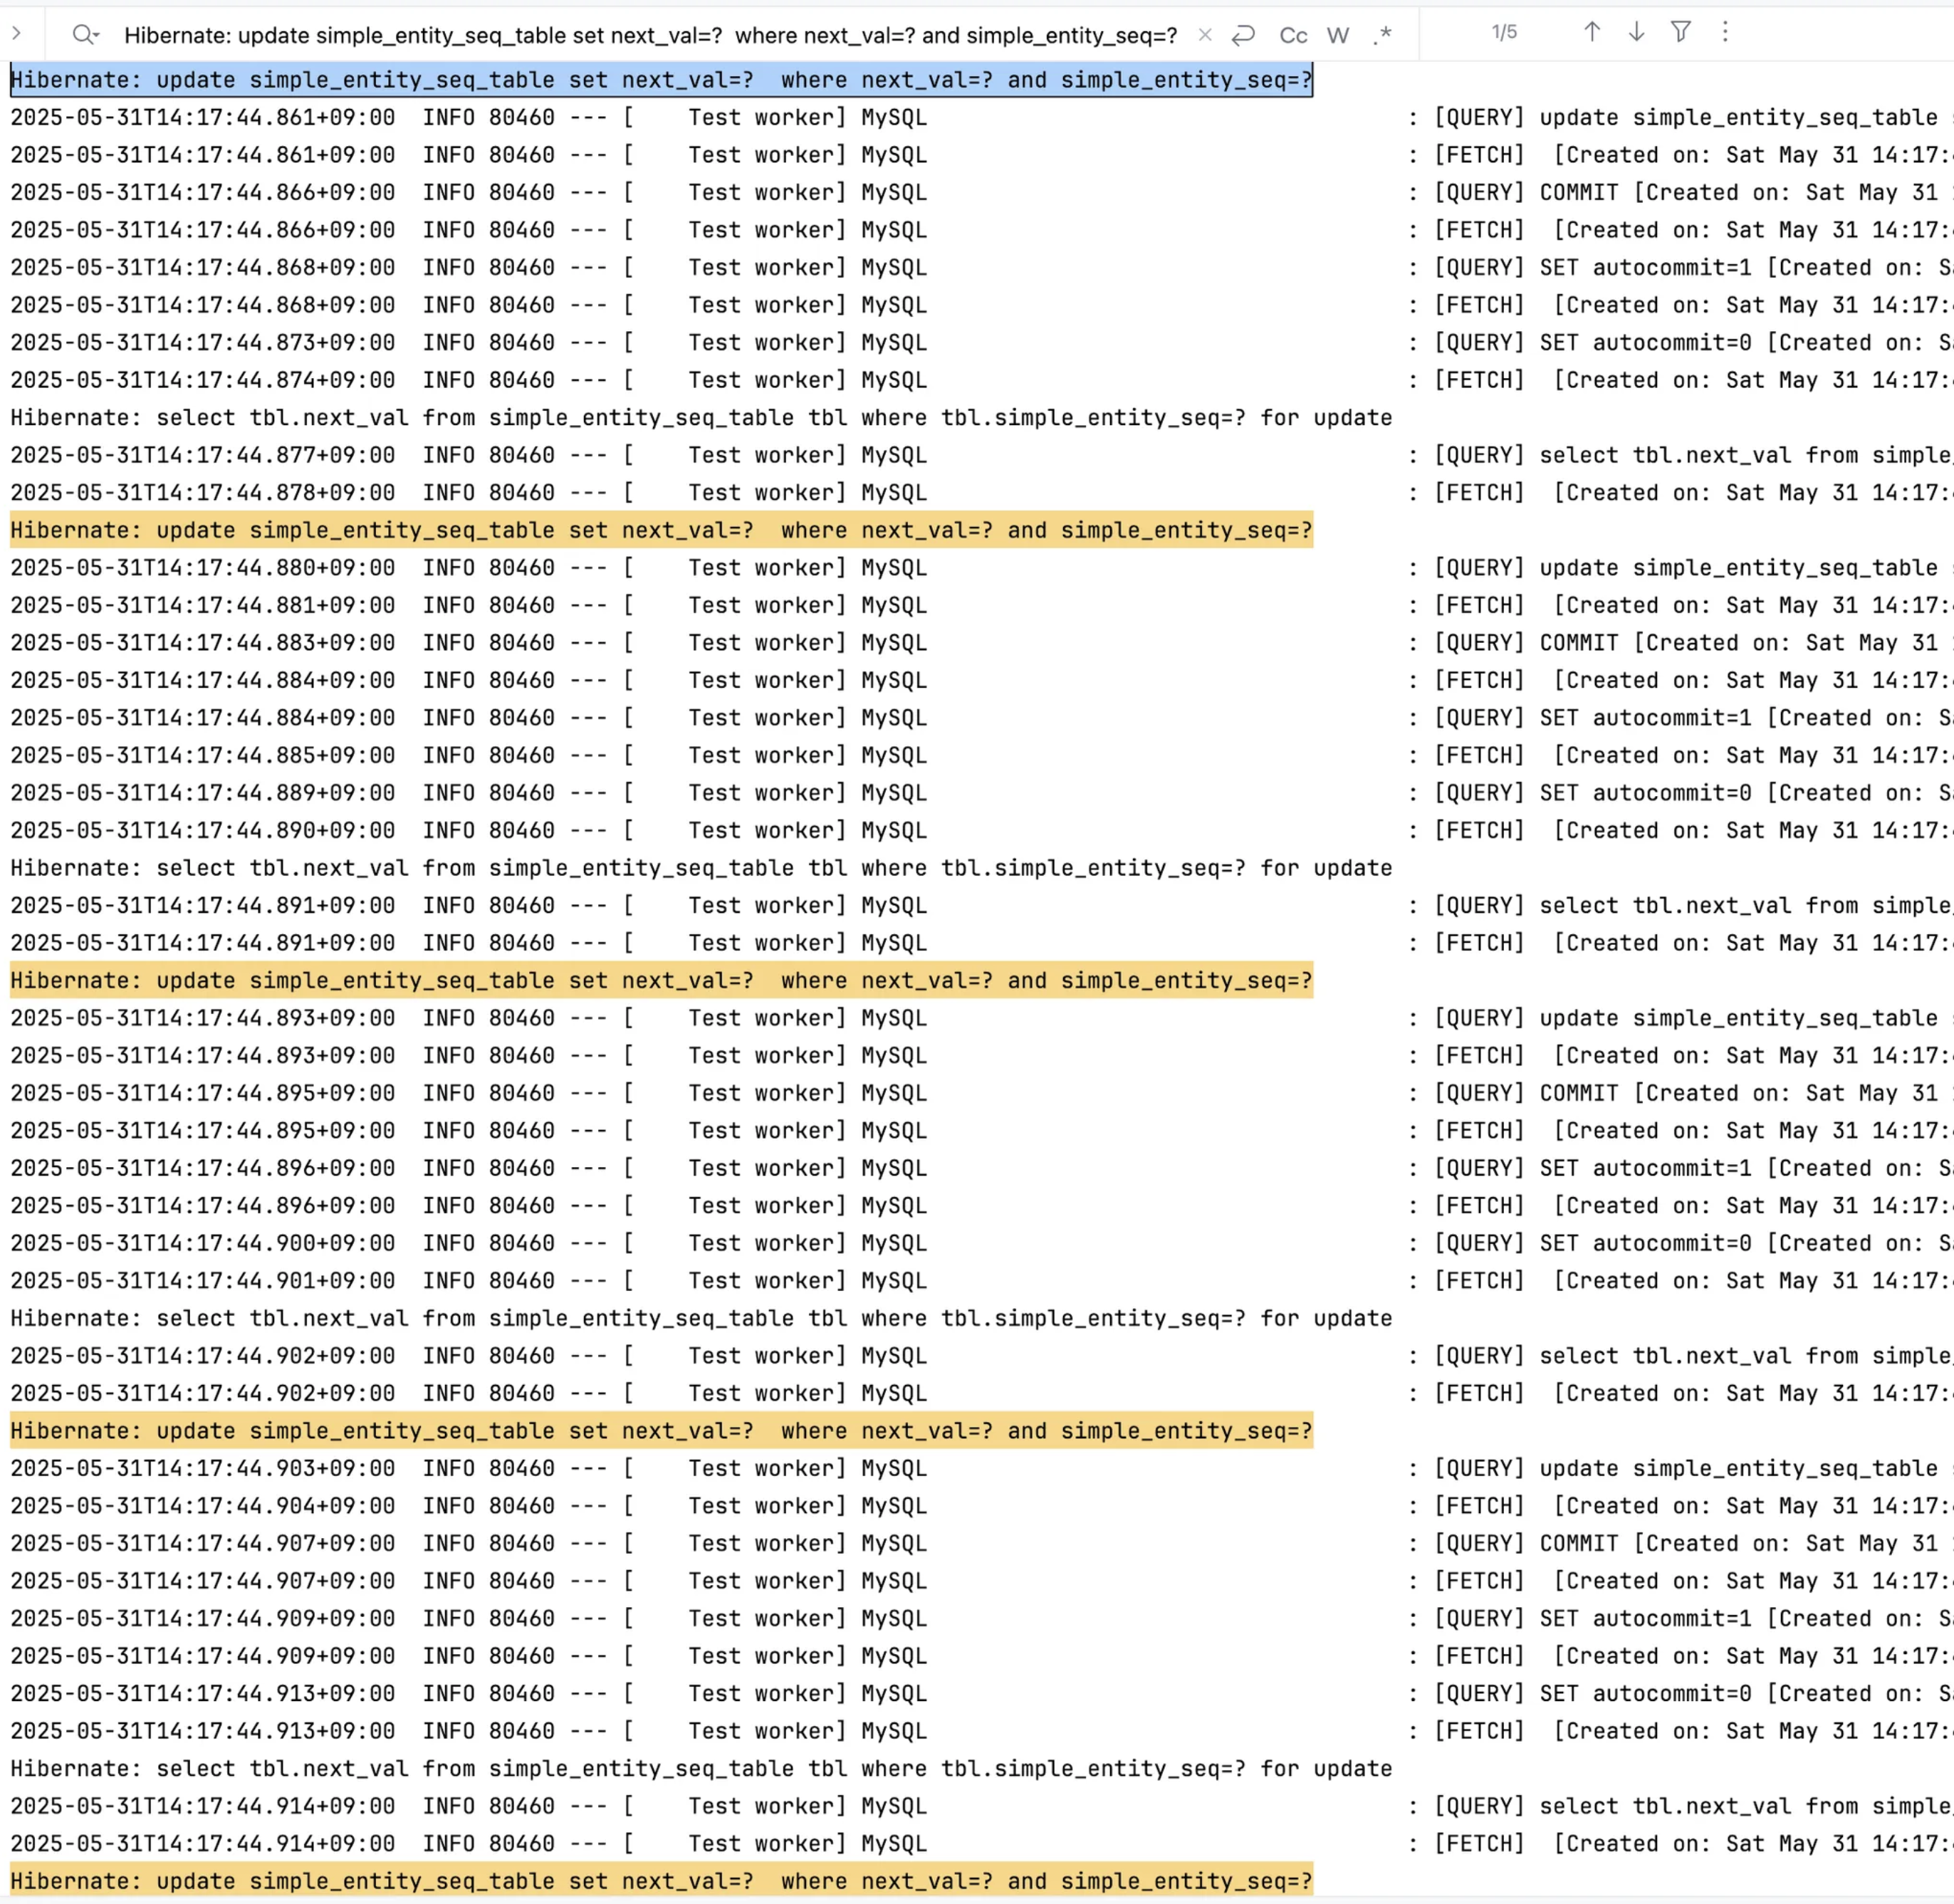This screenshot has height=1904, width=1954.
Task: Click last highlighted Hibernate update match
Action: click(660, 1881)
